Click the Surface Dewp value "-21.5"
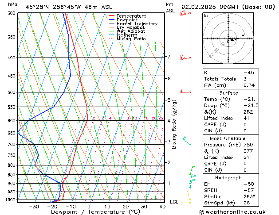 click(x=251, y=106)
